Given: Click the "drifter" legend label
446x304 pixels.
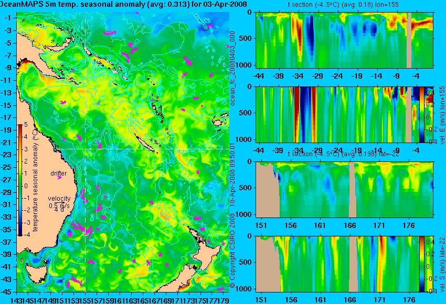Looking at the screenshot, I should (x=59, y=173).
